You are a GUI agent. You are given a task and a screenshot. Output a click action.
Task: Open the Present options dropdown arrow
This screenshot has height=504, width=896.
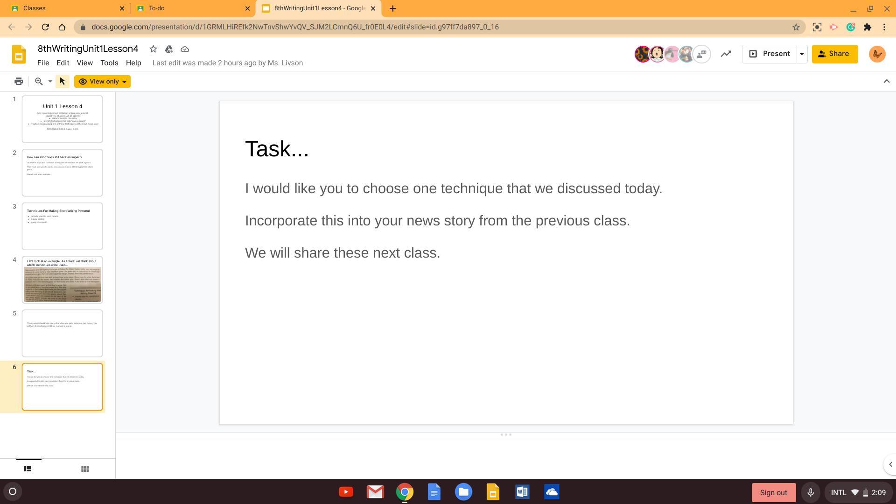tap(802, 54)
